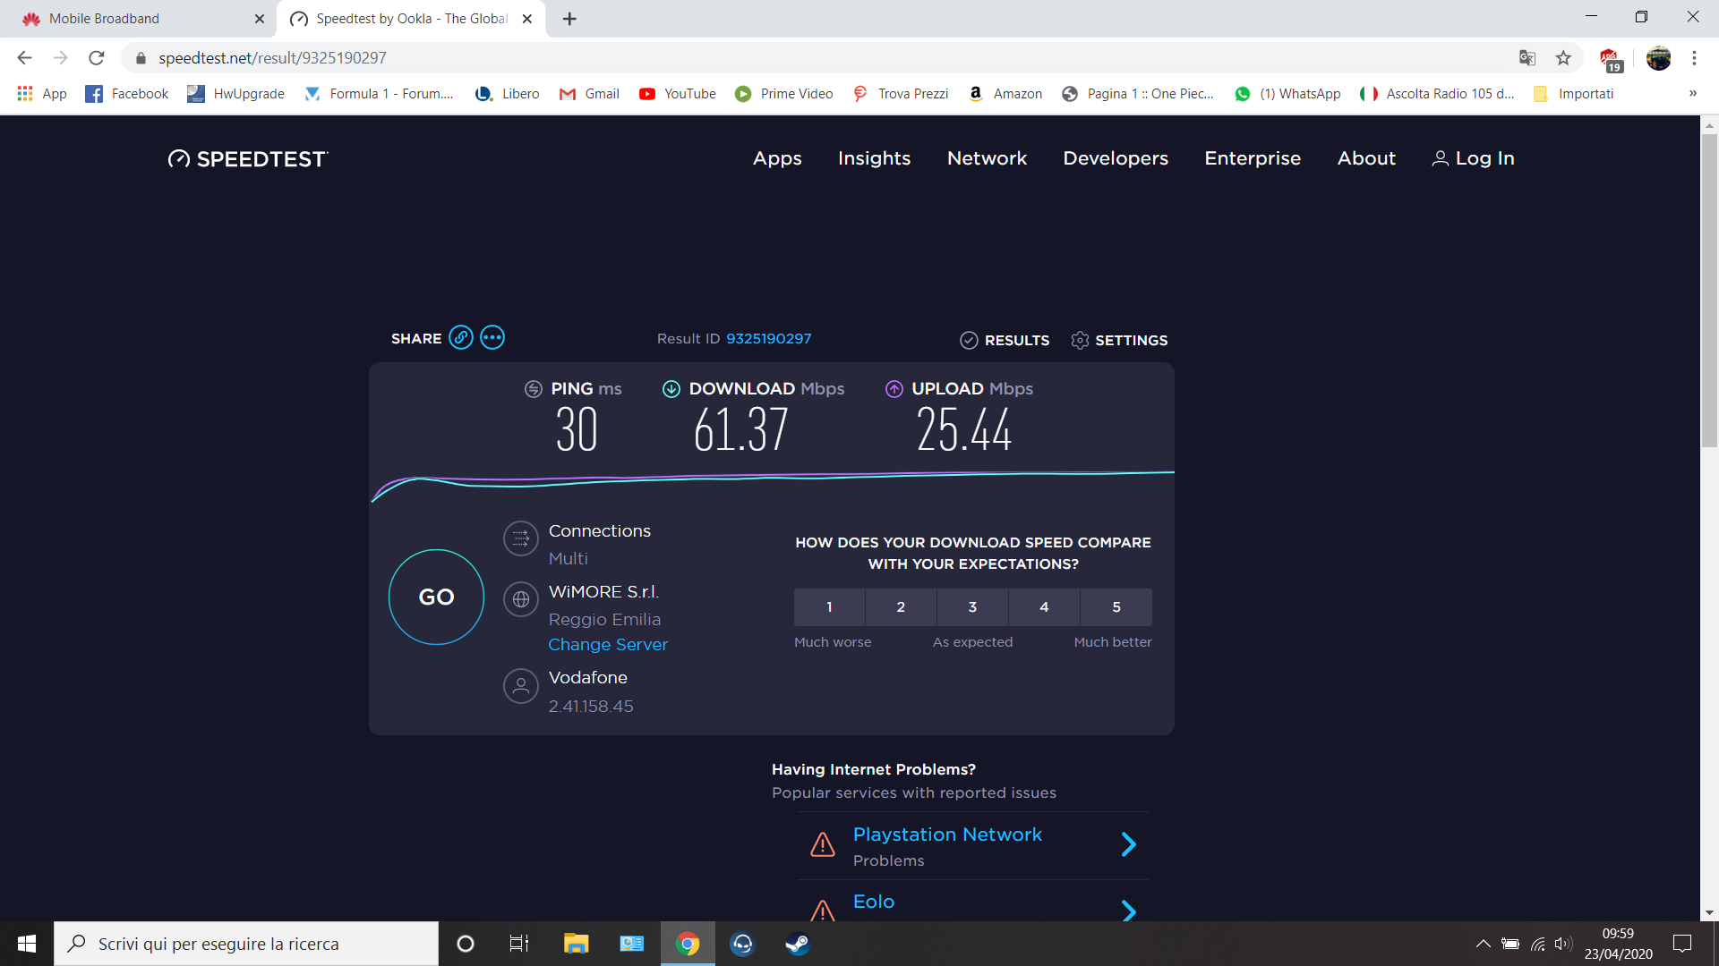Open more share options ellipsis icon
The height and width of the screenshot is (966, 1719).
point(492,337)
